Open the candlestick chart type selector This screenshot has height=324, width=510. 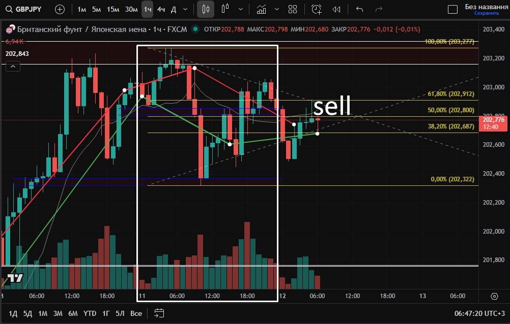[x=206, y=9]
